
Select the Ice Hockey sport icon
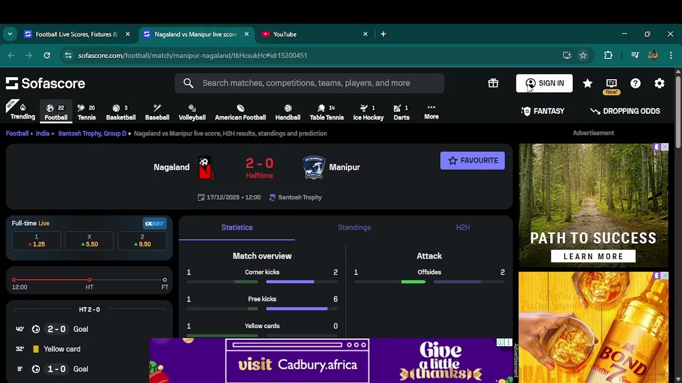point(368,112)
